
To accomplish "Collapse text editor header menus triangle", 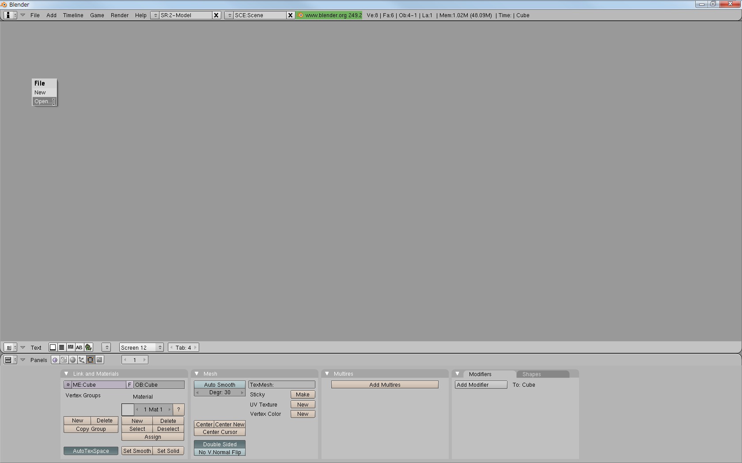I will (x=23, y=347).
